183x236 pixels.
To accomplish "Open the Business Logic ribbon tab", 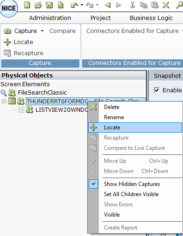I will [x=151, y=18].
